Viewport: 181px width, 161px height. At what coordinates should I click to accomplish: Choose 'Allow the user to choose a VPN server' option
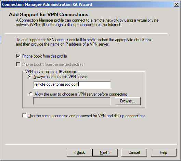[x=31, y=94]
